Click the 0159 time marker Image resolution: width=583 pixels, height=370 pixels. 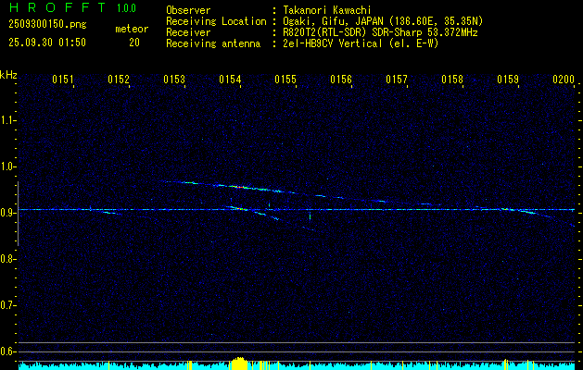[508, 80]
